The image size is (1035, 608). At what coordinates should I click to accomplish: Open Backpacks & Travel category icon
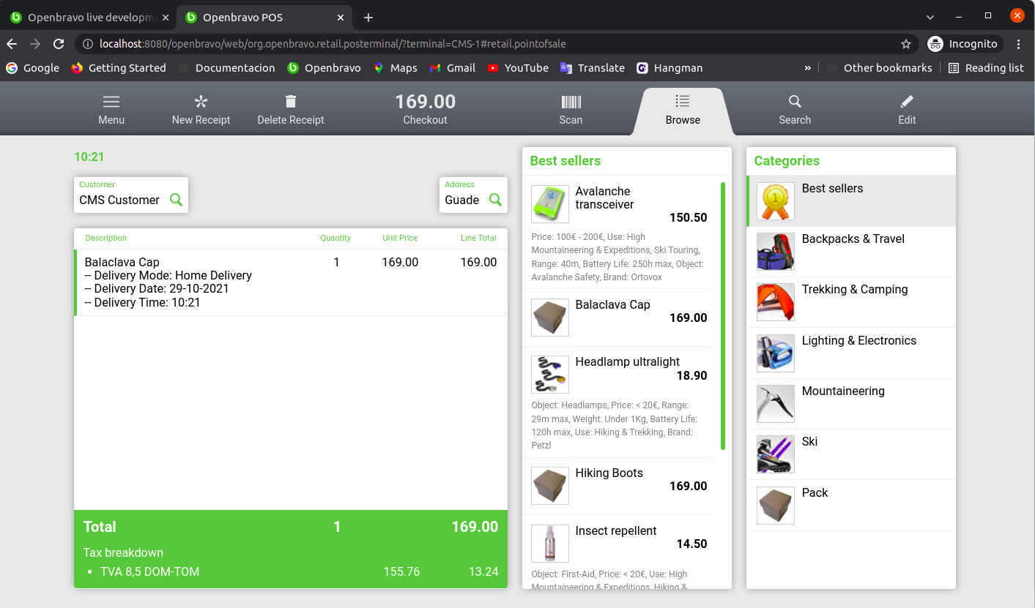776,252
